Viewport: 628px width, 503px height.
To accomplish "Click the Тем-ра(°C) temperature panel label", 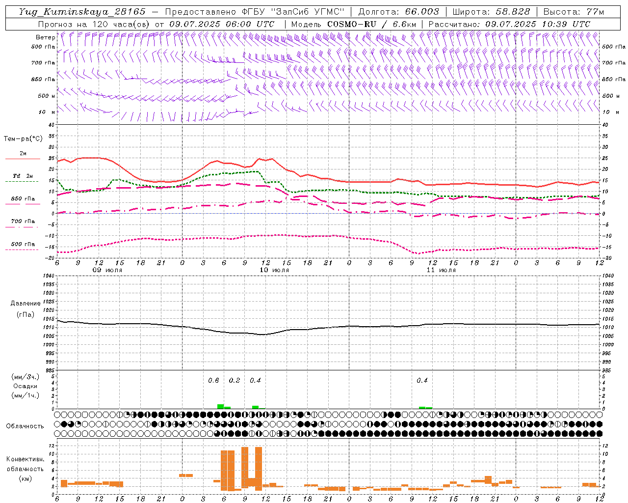I will pos(23,139).
